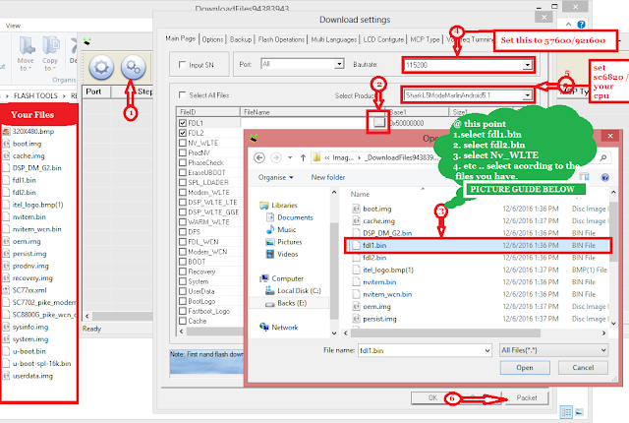Image resolution: width=629 pixels, height=423 pixels.
Task: Expand Move to dropdown in Explorer ribbon
Action: (26, 69)
